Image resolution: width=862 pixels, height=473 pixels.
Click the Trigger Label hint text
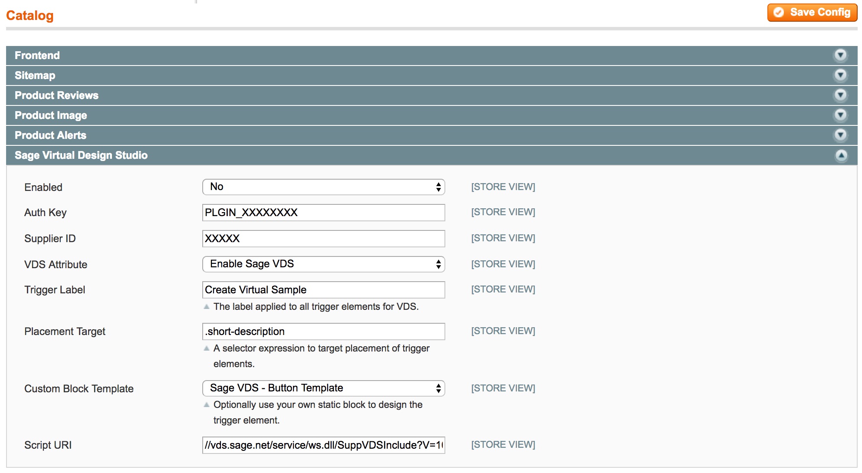316,307
